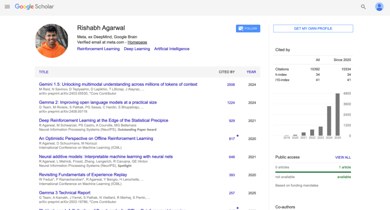Open the hamburger menu

pos(7,7)
